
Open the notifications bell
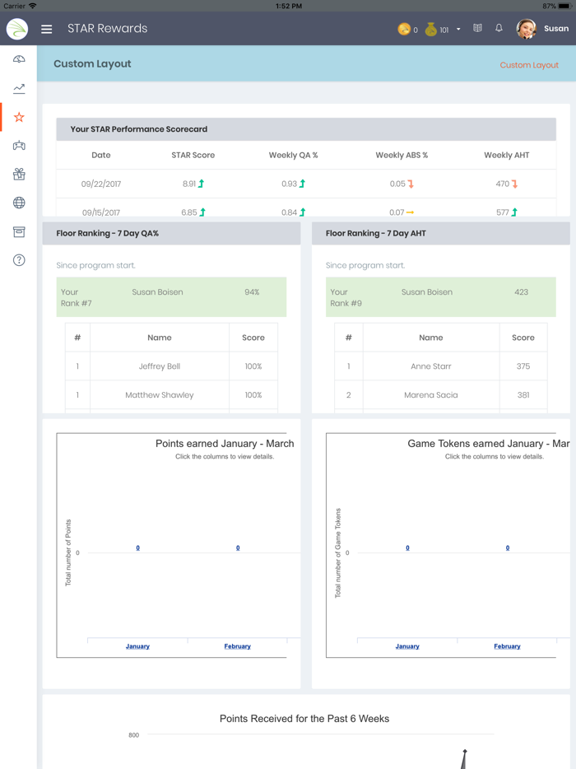coord(499,28)
